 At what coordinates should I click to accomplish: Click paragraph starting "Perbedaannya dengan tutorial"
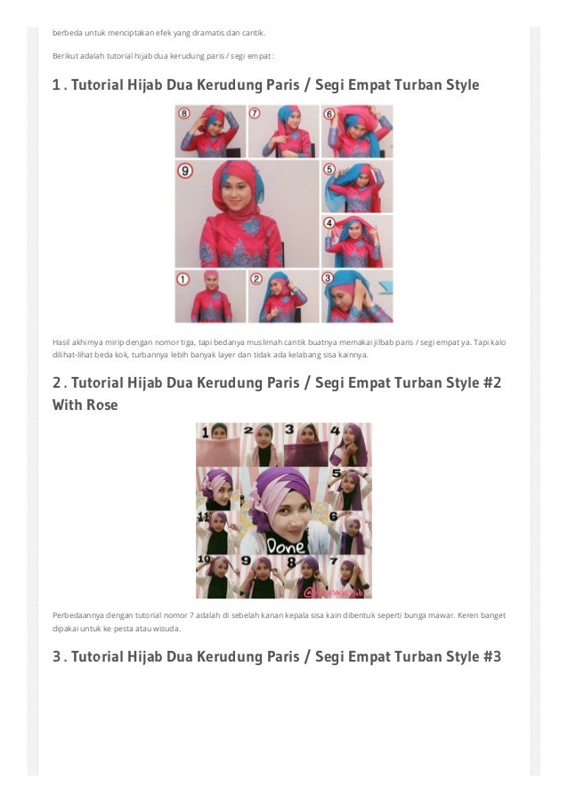[x=279, y=622]
